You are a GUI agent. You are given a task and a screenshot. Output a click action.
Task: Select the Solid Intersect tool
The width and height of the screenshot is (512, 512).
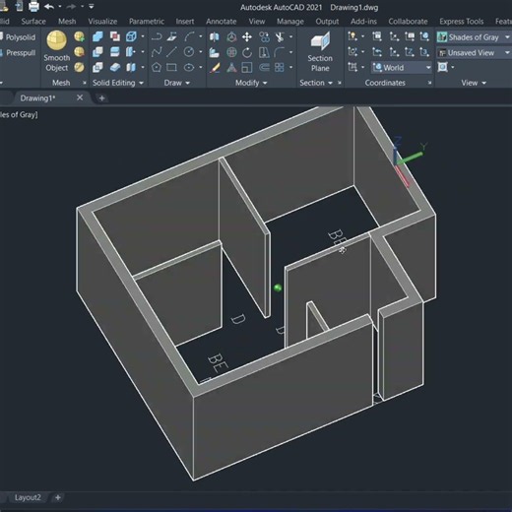pos(97,67)
